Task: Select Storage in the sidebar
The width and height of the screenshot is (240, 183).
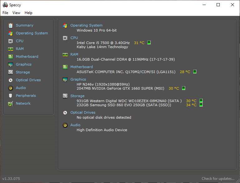Action: pyautogui.click(x=23, y=72)
